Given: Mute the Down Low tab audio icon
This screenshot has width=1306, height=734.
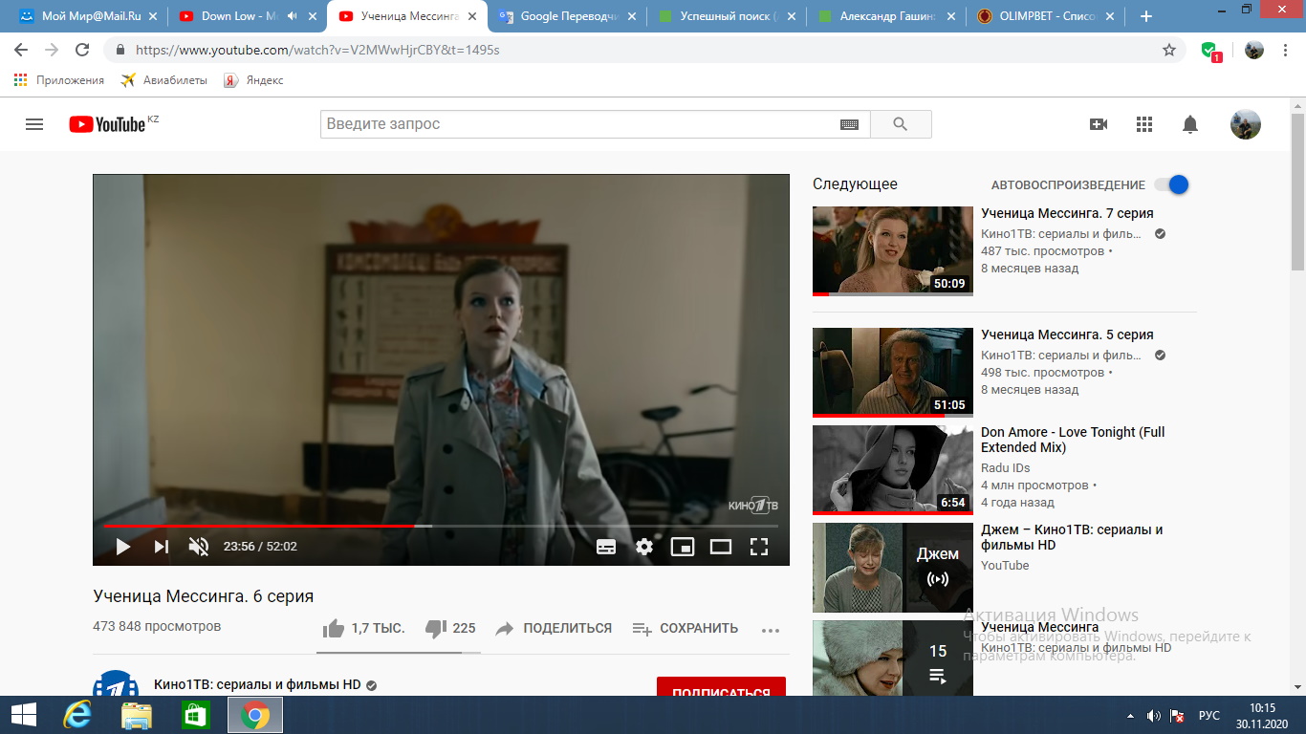Looking at the screenshot, I should pyautogui.click(x=291, y=16).
